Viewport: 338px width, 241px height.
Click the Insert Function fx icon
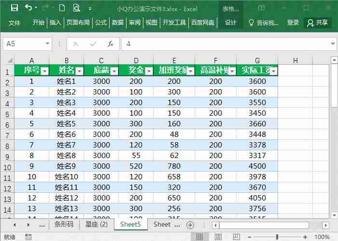click(111, 44)
